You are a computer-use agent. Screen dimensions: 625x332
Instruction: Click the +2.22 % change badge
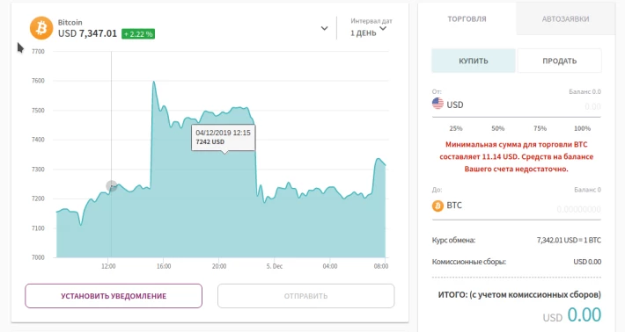click(138, 34)
